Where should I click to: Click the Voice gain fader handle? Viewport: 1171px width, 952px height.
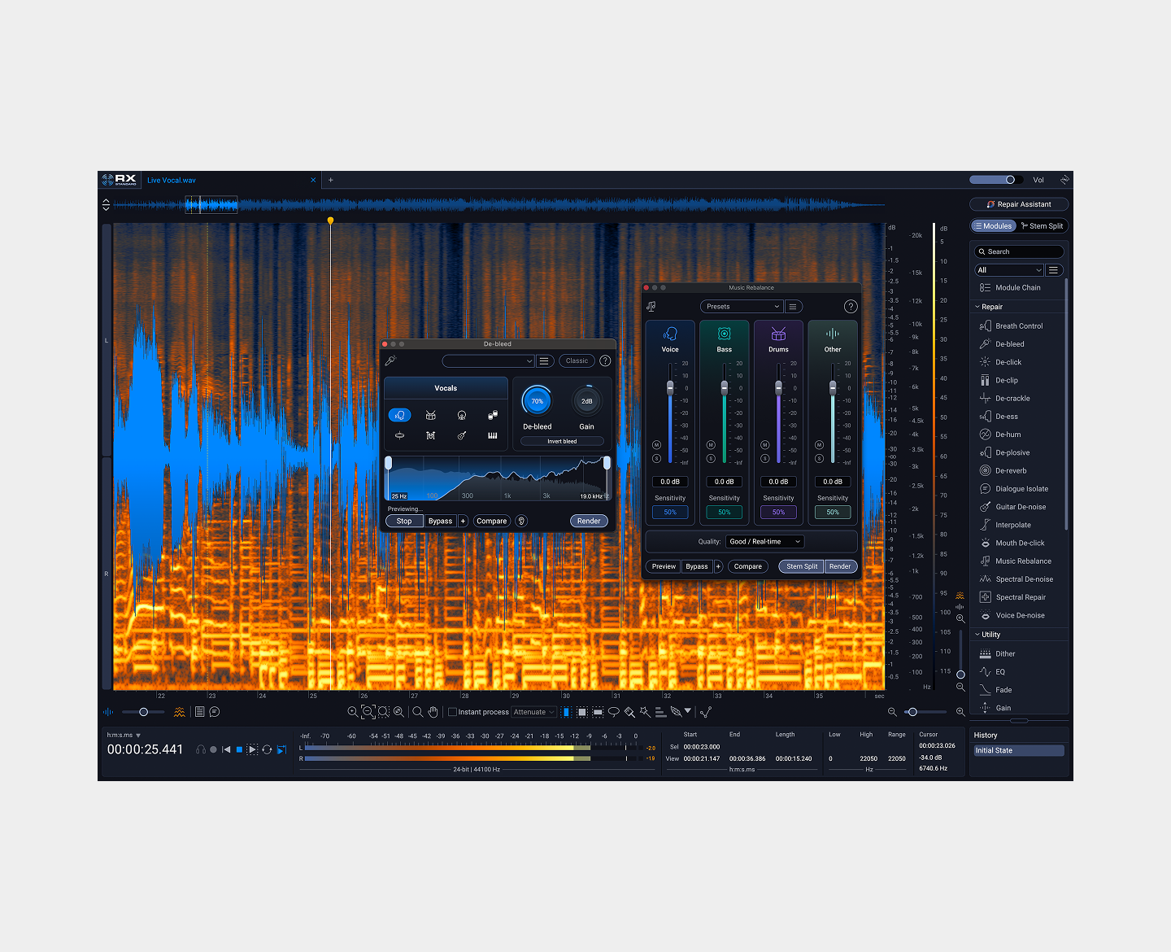pyautogui.click(x=670, y=388)
